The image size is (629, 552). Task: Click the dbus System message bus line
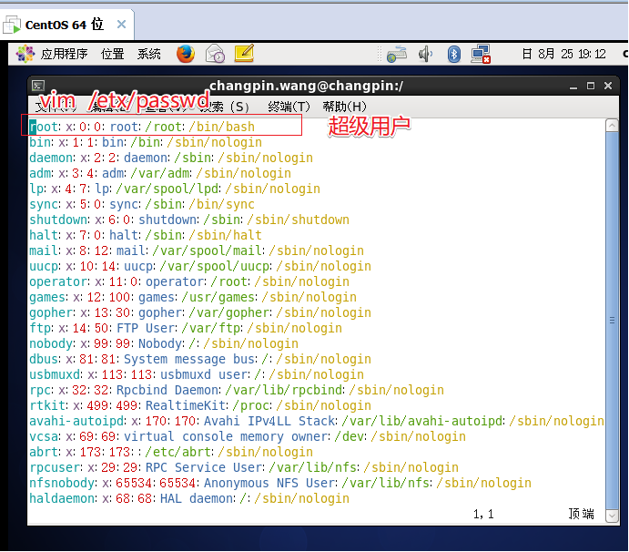point(200,359)
